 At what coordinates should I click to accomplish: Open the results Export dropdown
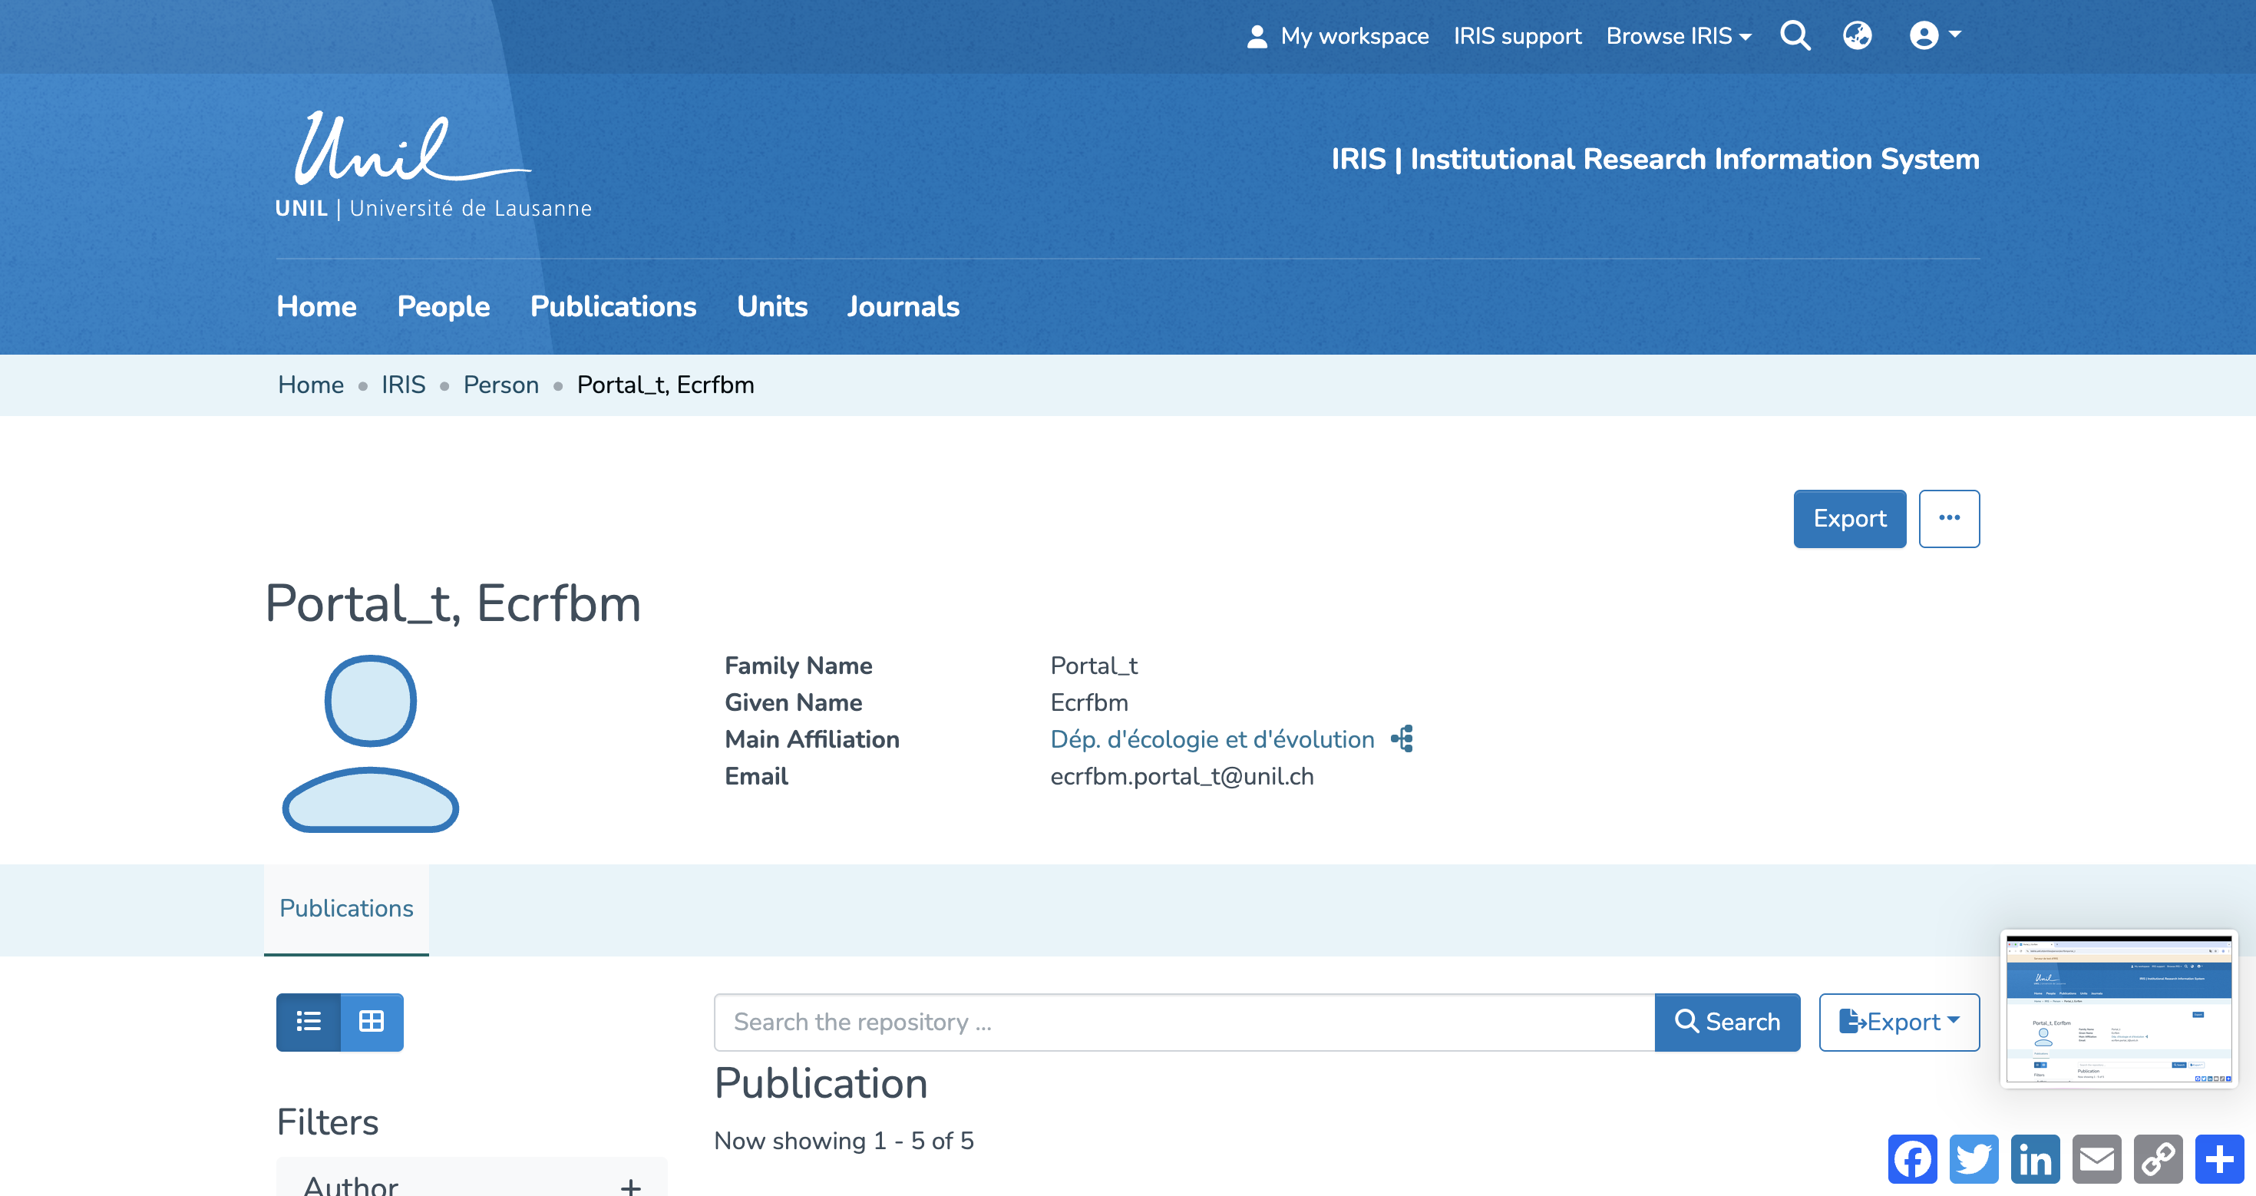tap(1899, 1022)
